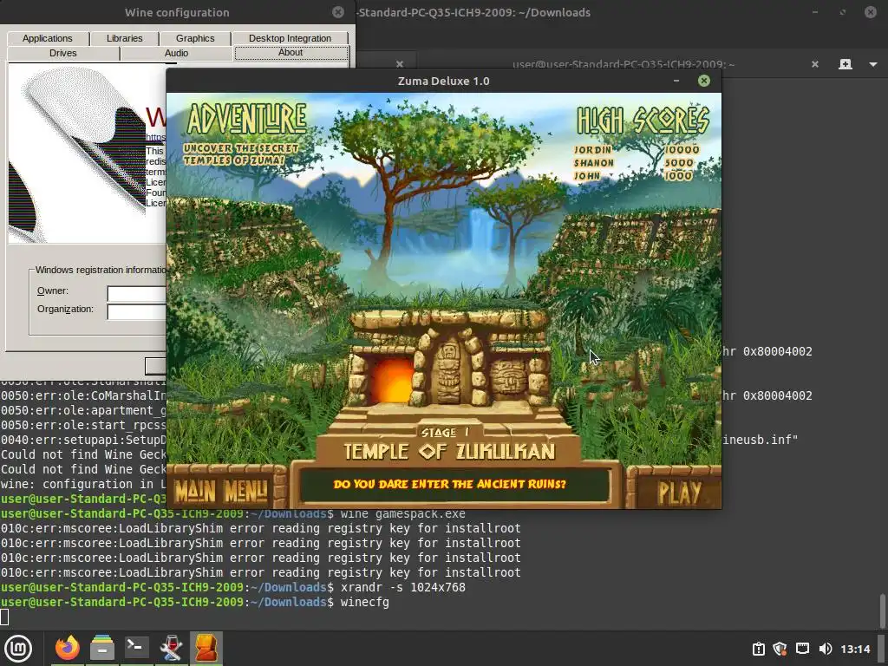888x666 pixels.
Task: Close the Zuma Deluxe window
Action: pyautogui.click(x=704, y=81)
